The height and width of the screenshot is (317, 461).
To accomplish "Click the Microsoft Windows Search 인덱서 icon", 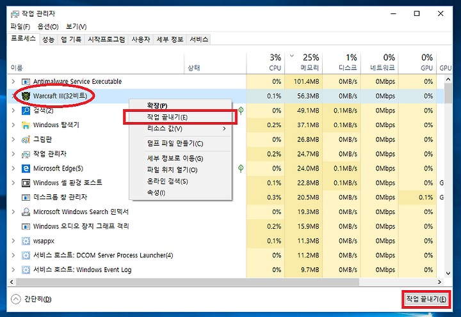I will [x=26, y=212].
